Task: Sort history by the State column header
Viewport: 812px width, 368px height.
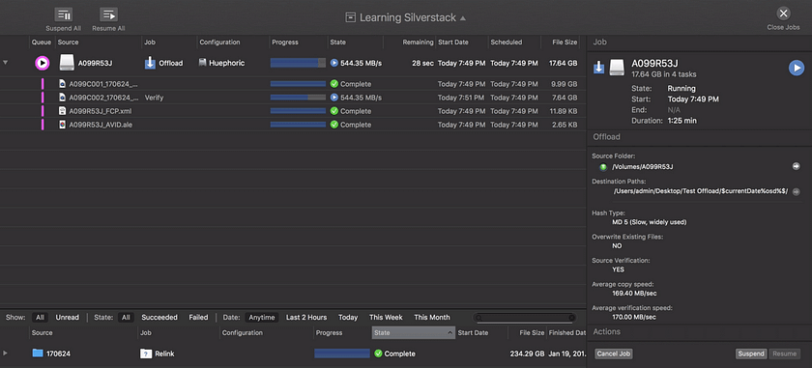Action: (x=414, y=333)
